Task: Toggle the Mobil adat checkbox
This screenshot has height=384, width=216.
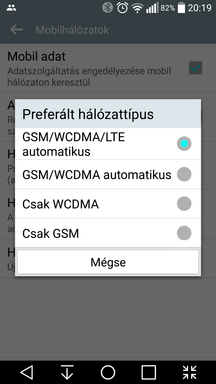Action: [x=196, y=68]
